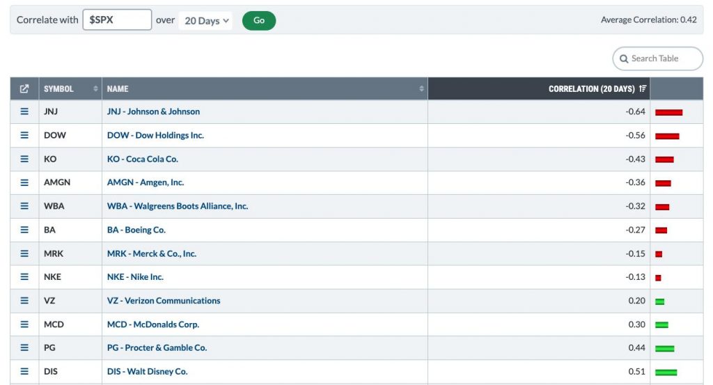Sort by the Name column header

tap(265, 88)
